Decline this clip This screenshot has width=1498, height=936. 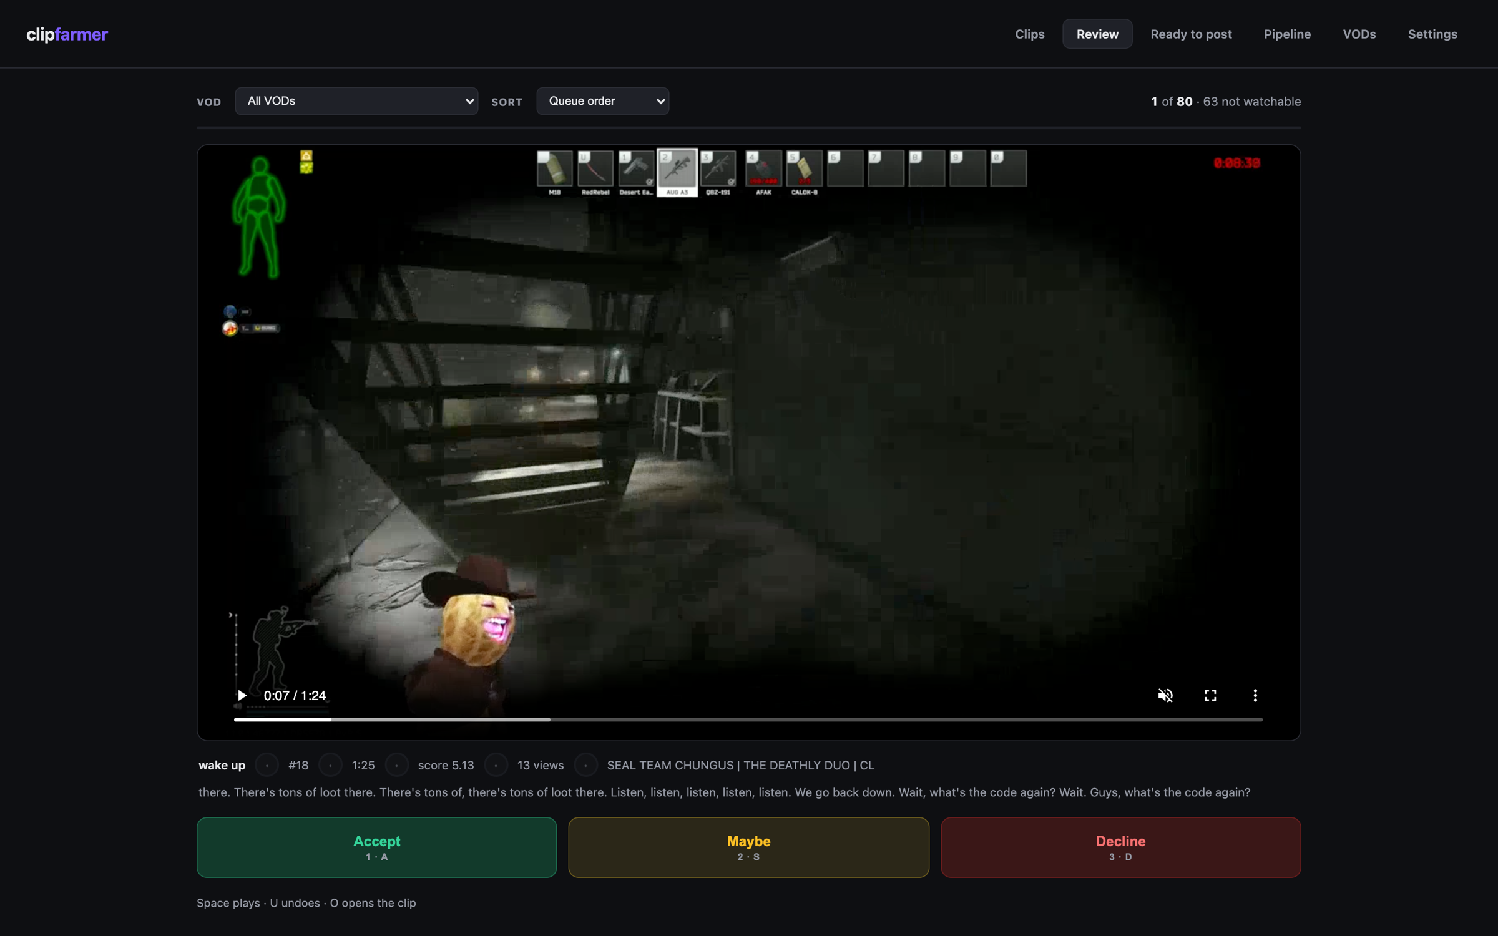click(x=1120, y=847)
